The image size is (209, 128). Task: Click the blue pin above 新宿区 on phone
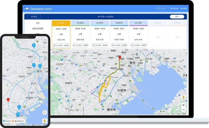[x=34, y=65]
